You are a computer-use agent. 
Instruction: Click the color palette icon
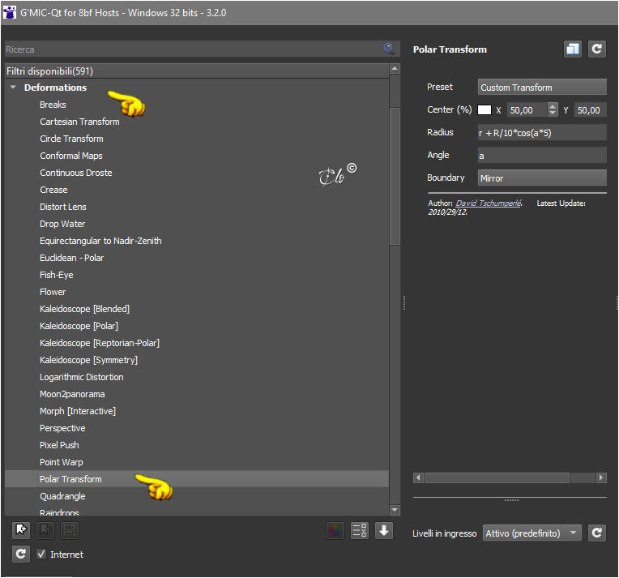pos(335,530)
